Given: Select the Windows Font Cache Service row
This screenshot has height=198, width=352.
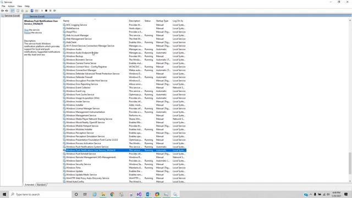Looking at the screenshot, I should pos(125,95).
